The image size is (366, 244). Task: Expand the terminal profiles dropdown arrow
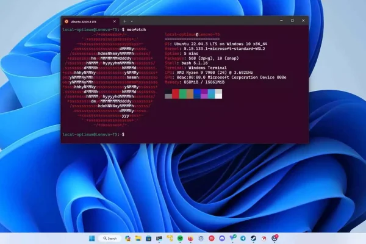point(132,21)
